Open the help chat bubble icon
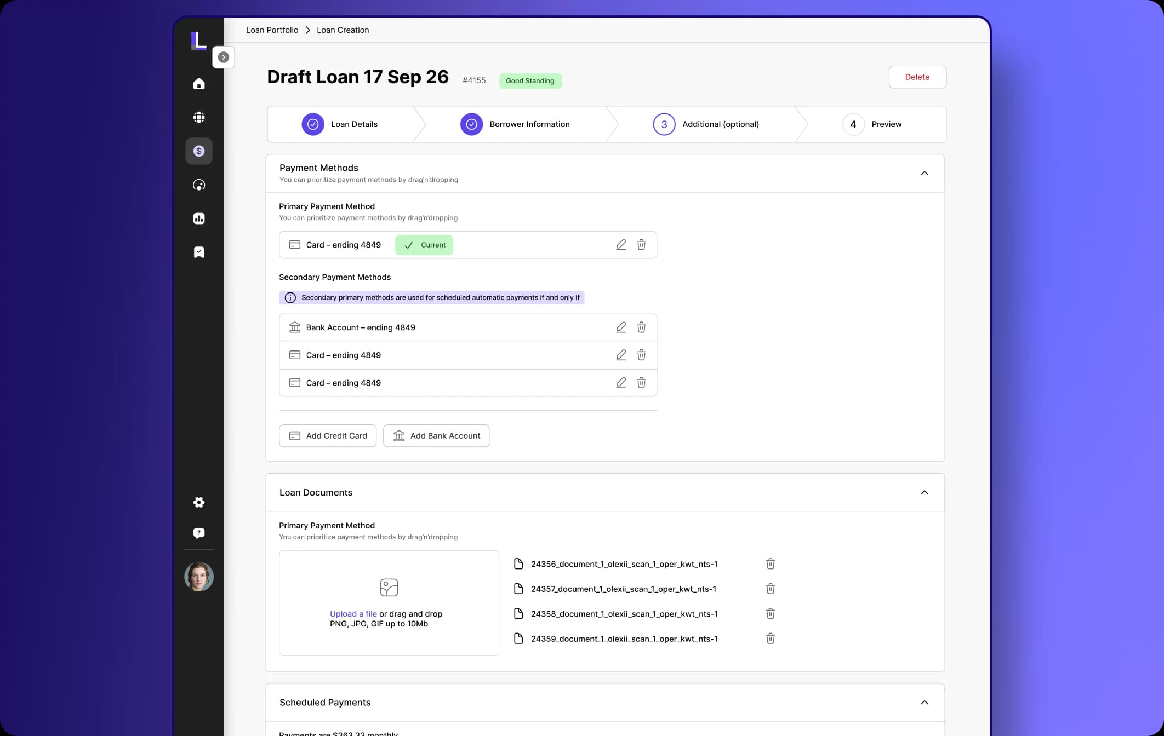Screen dimensions: 1164x736 coord(199,533)
